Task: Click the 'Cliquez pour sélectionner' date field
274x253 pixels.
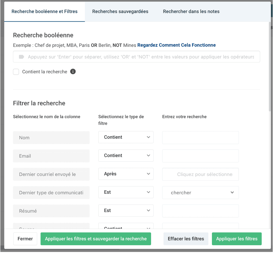Action: pos(200,174)
